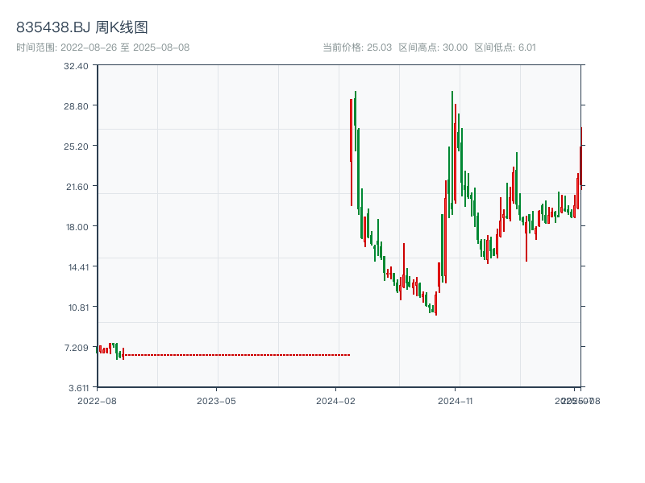Click the first red candle after the dashed line
Image resolution: width=645 pixels, height=483 pixels.
[x=352, y=152]
